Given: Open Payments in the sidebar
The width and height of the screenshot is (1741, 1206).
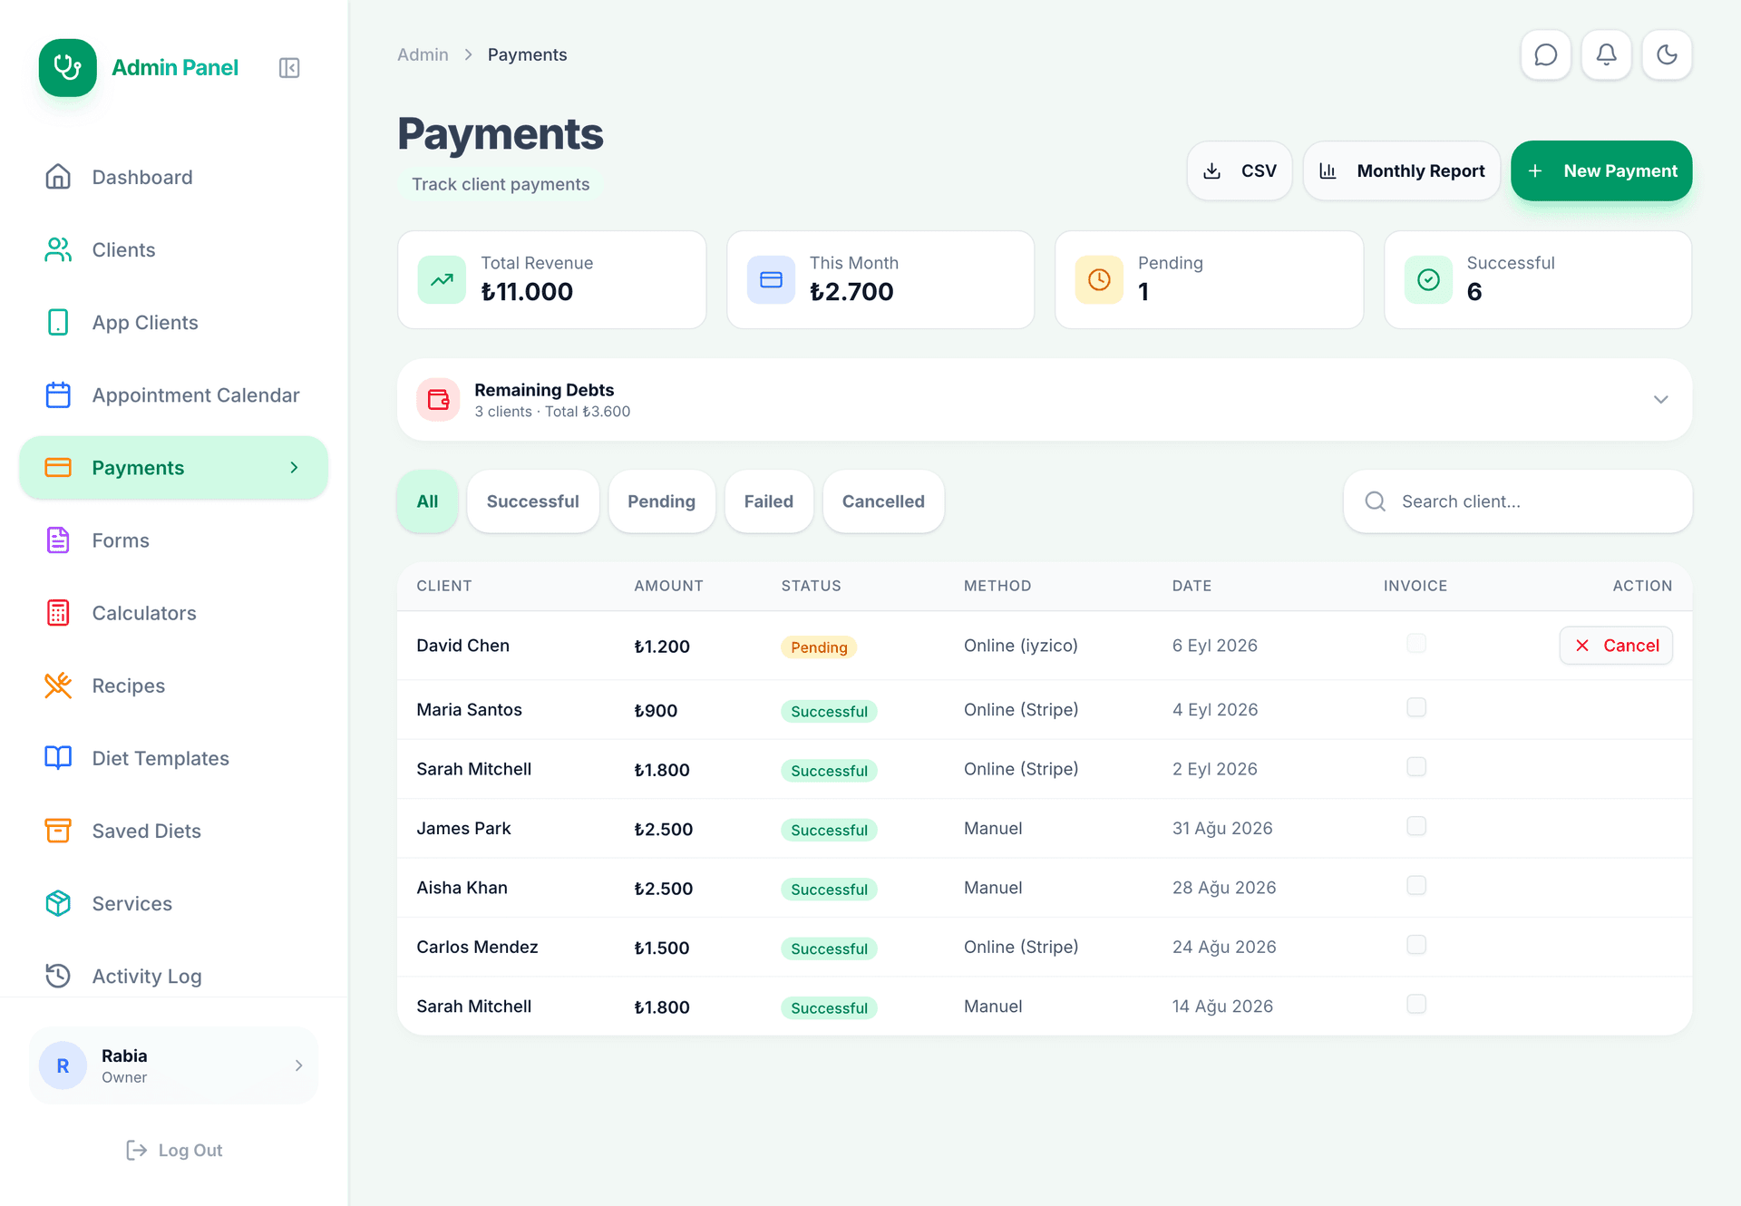Looking at the screenshot, I should point(173,467).
